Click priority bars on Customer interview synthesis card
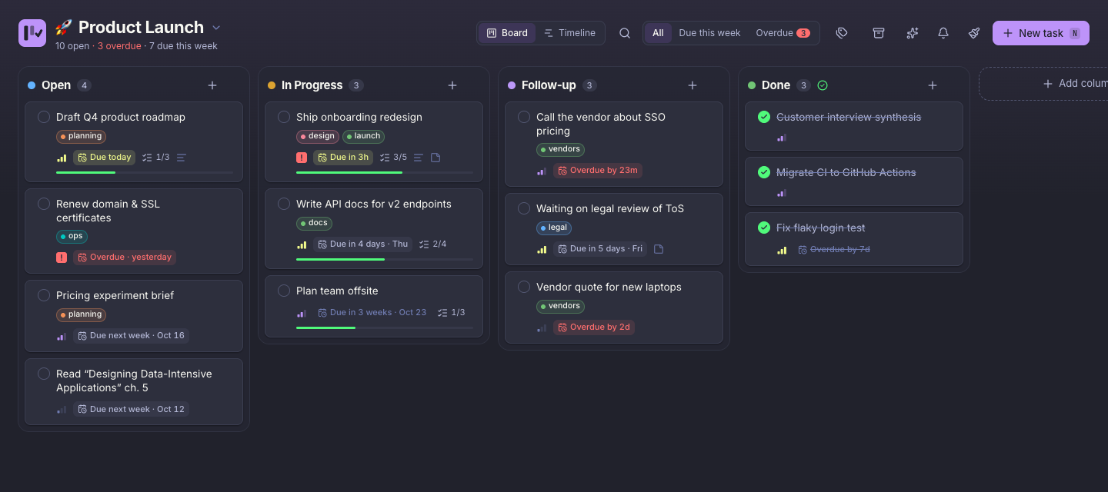1108x492 pixels. [782, 138]
